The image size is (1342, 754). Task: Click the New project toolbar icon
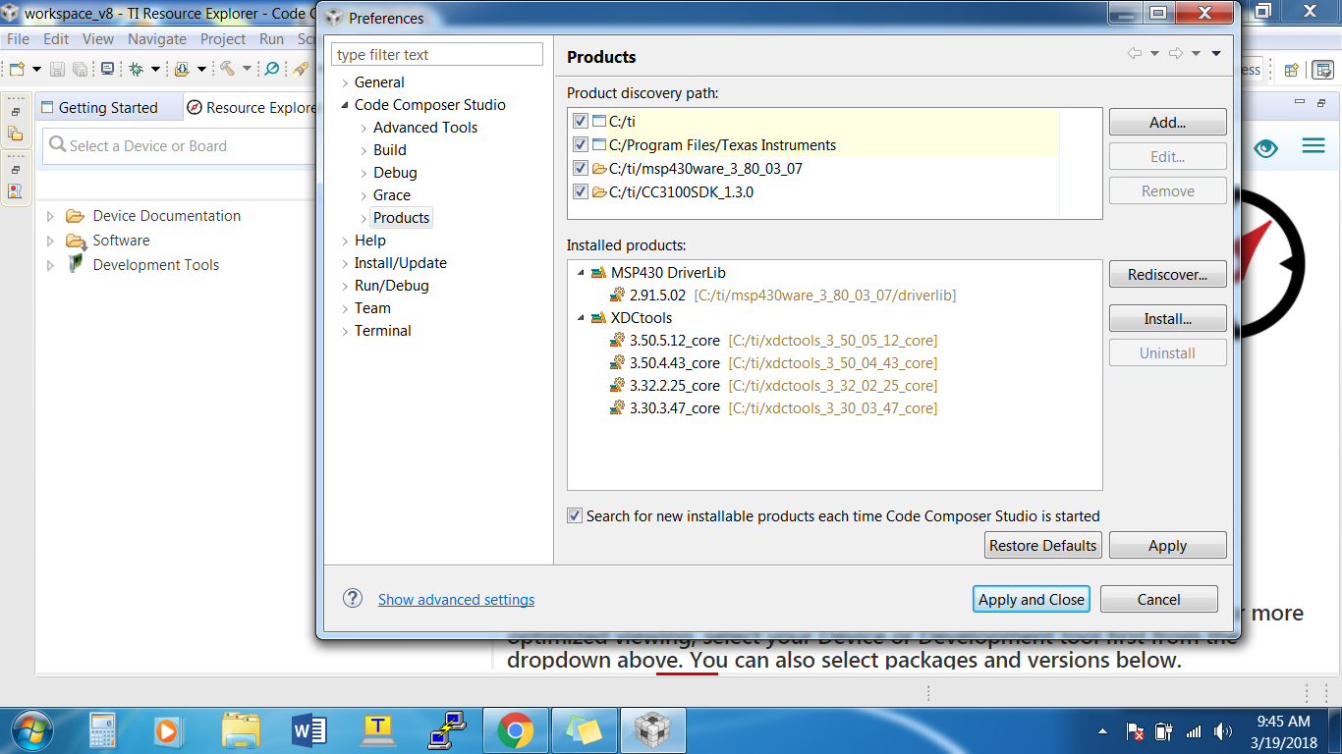[x=17, y=69]
